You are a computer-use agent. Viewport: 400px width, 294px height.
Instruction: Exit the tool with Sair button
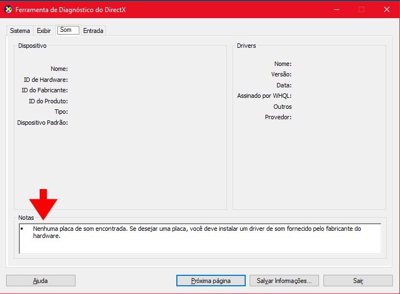(x=358, y=280)
